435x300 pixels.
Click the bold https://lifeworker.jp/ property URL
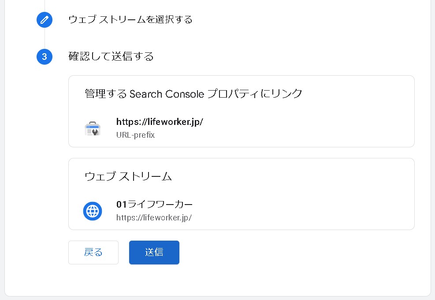(160, 122)
